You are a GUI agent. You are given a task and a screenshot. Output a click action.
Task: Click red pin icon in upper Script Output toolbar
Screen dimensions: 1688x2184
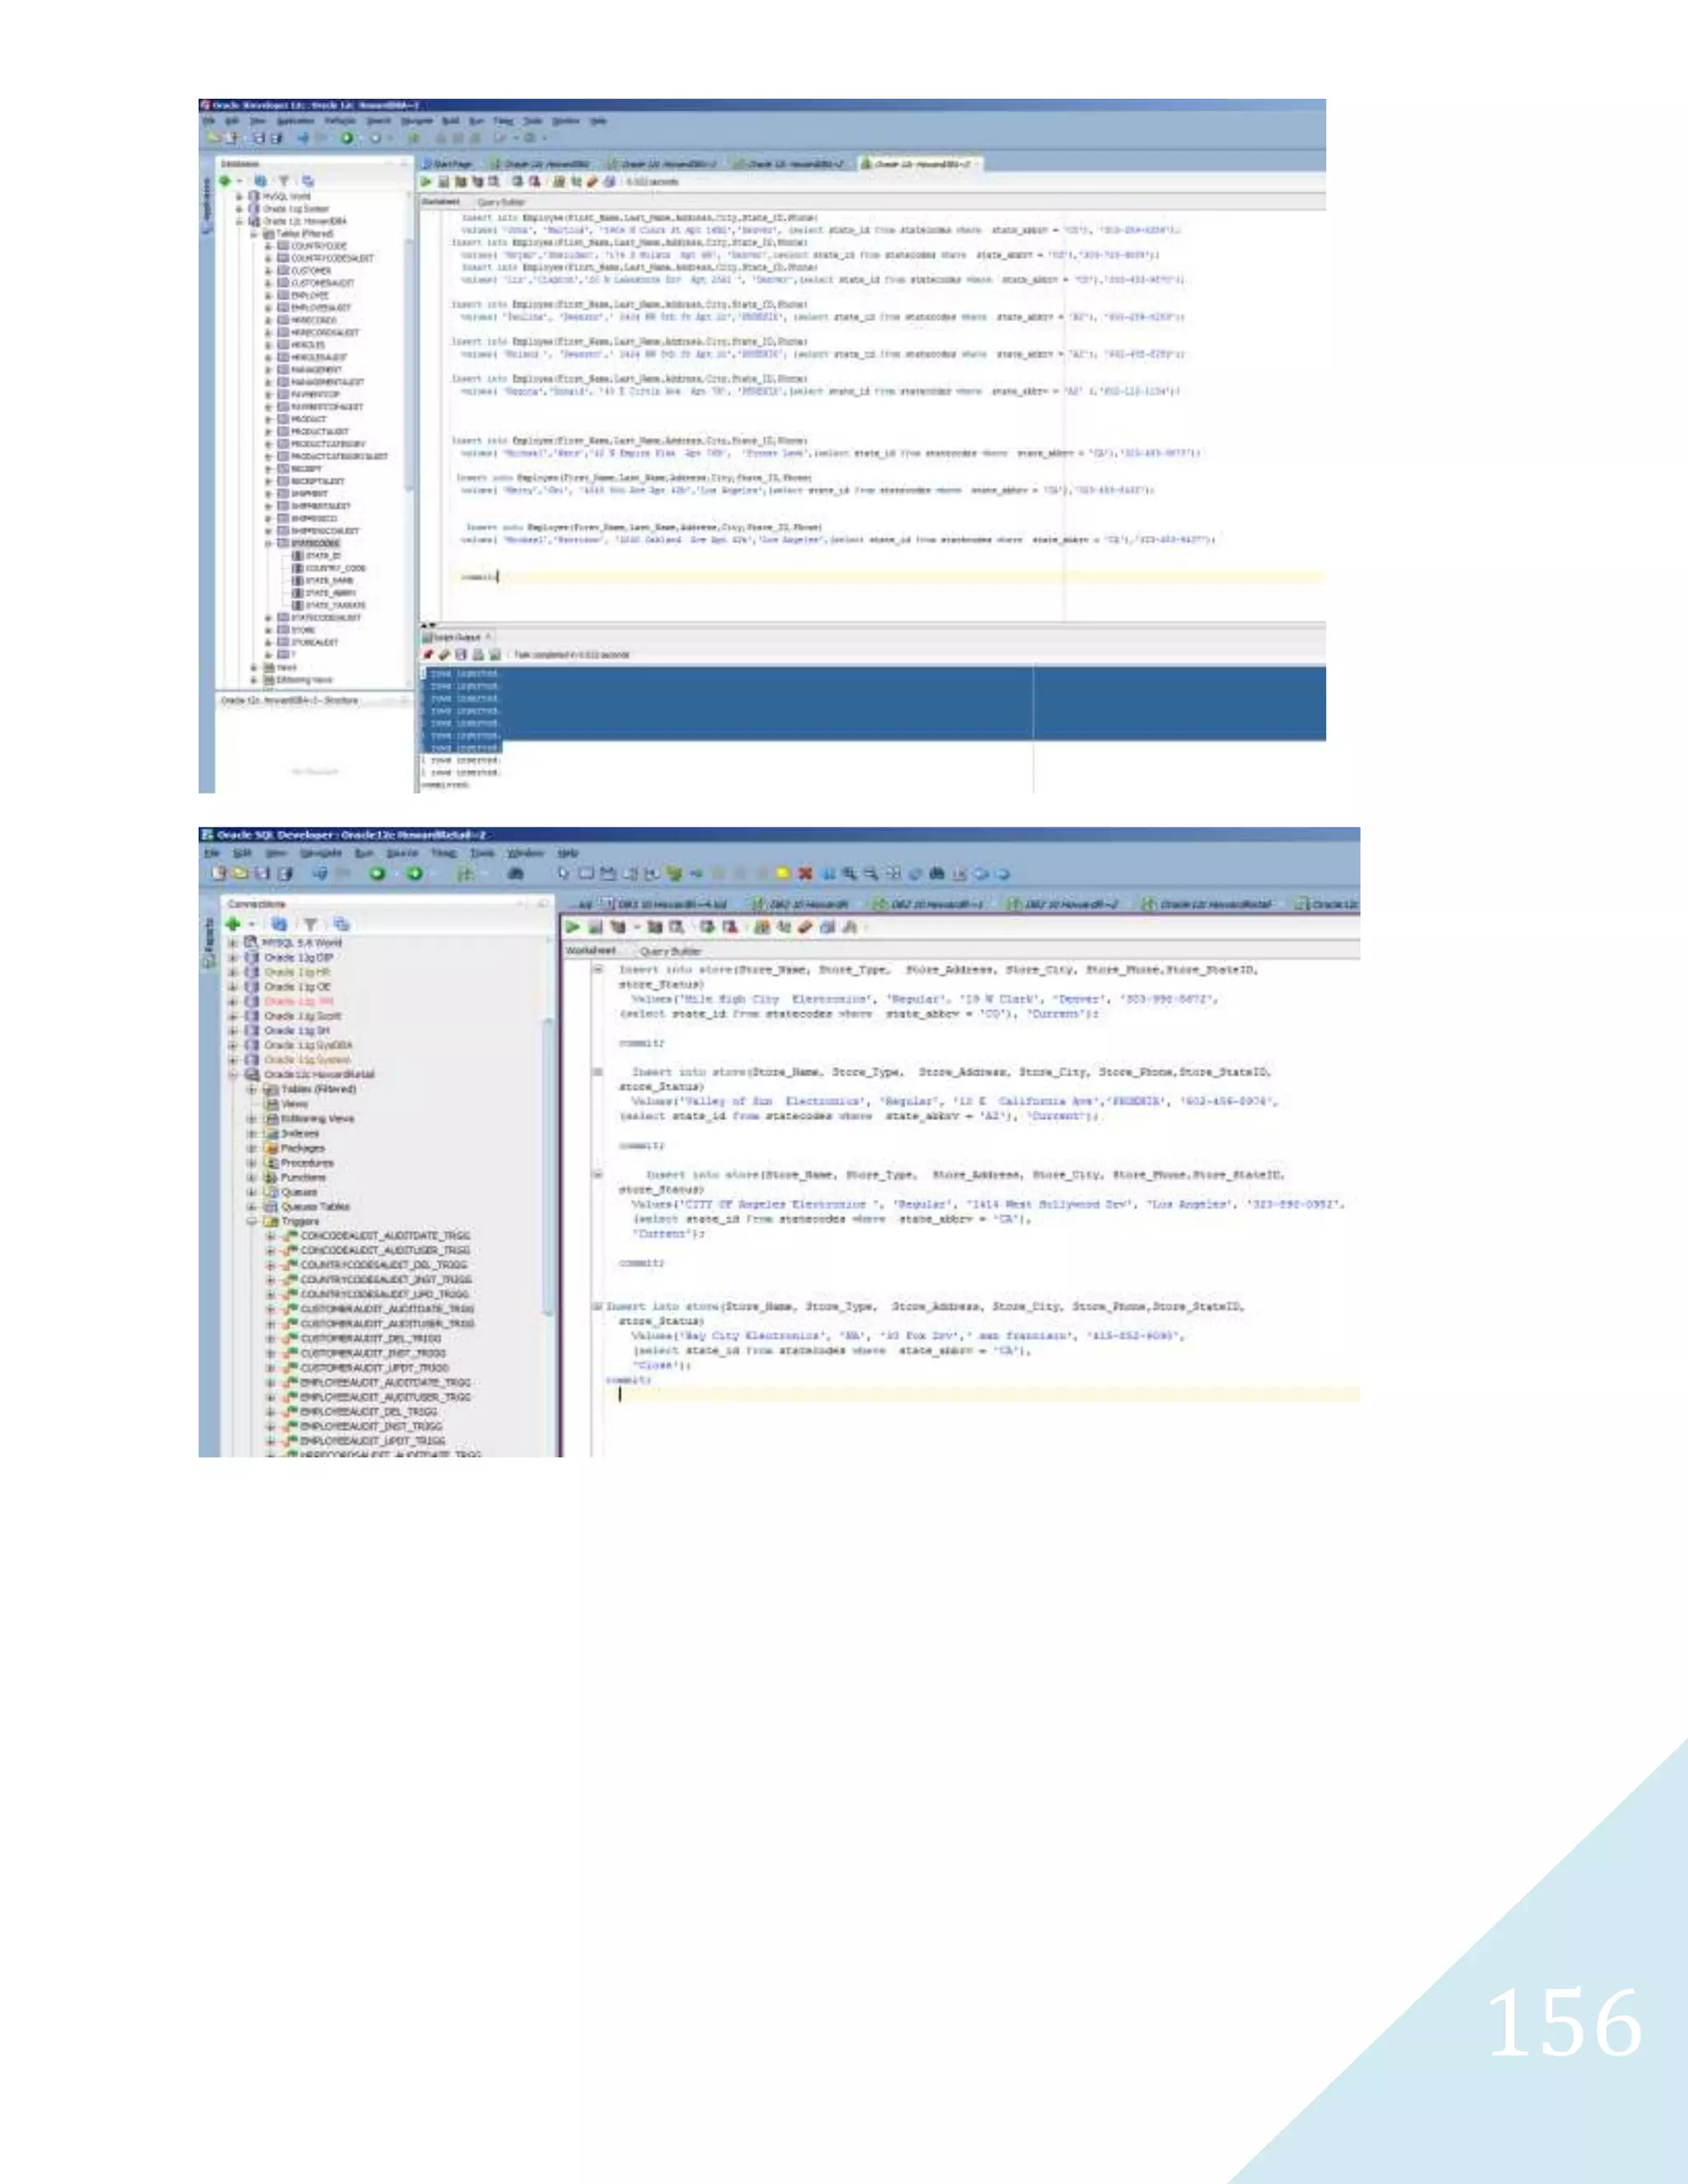point(428,654)
